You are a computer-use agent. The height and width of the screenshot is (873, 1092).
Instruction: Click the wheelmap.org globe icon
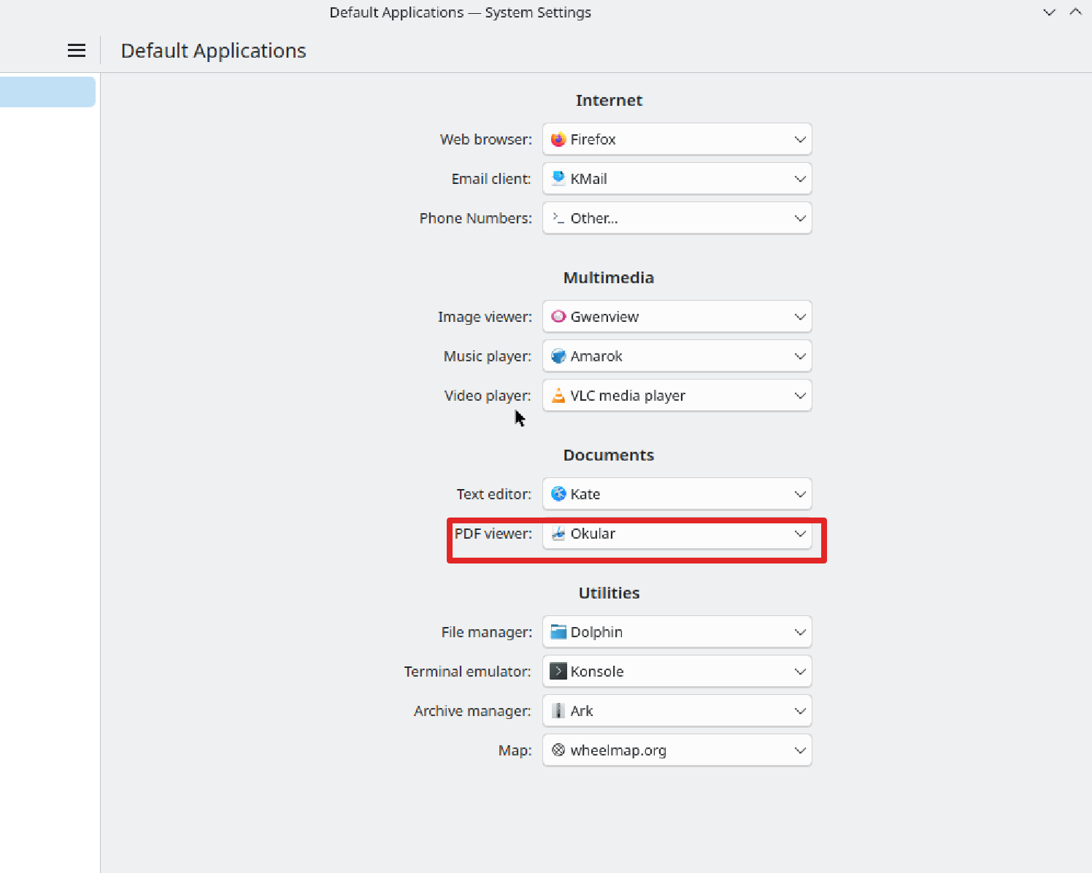tap(558, 750)
